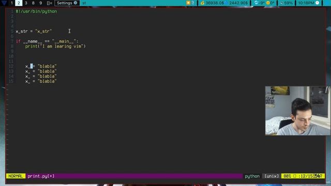
Task: Click the 59% volume indicator
Action: click(x=286, y=3)
